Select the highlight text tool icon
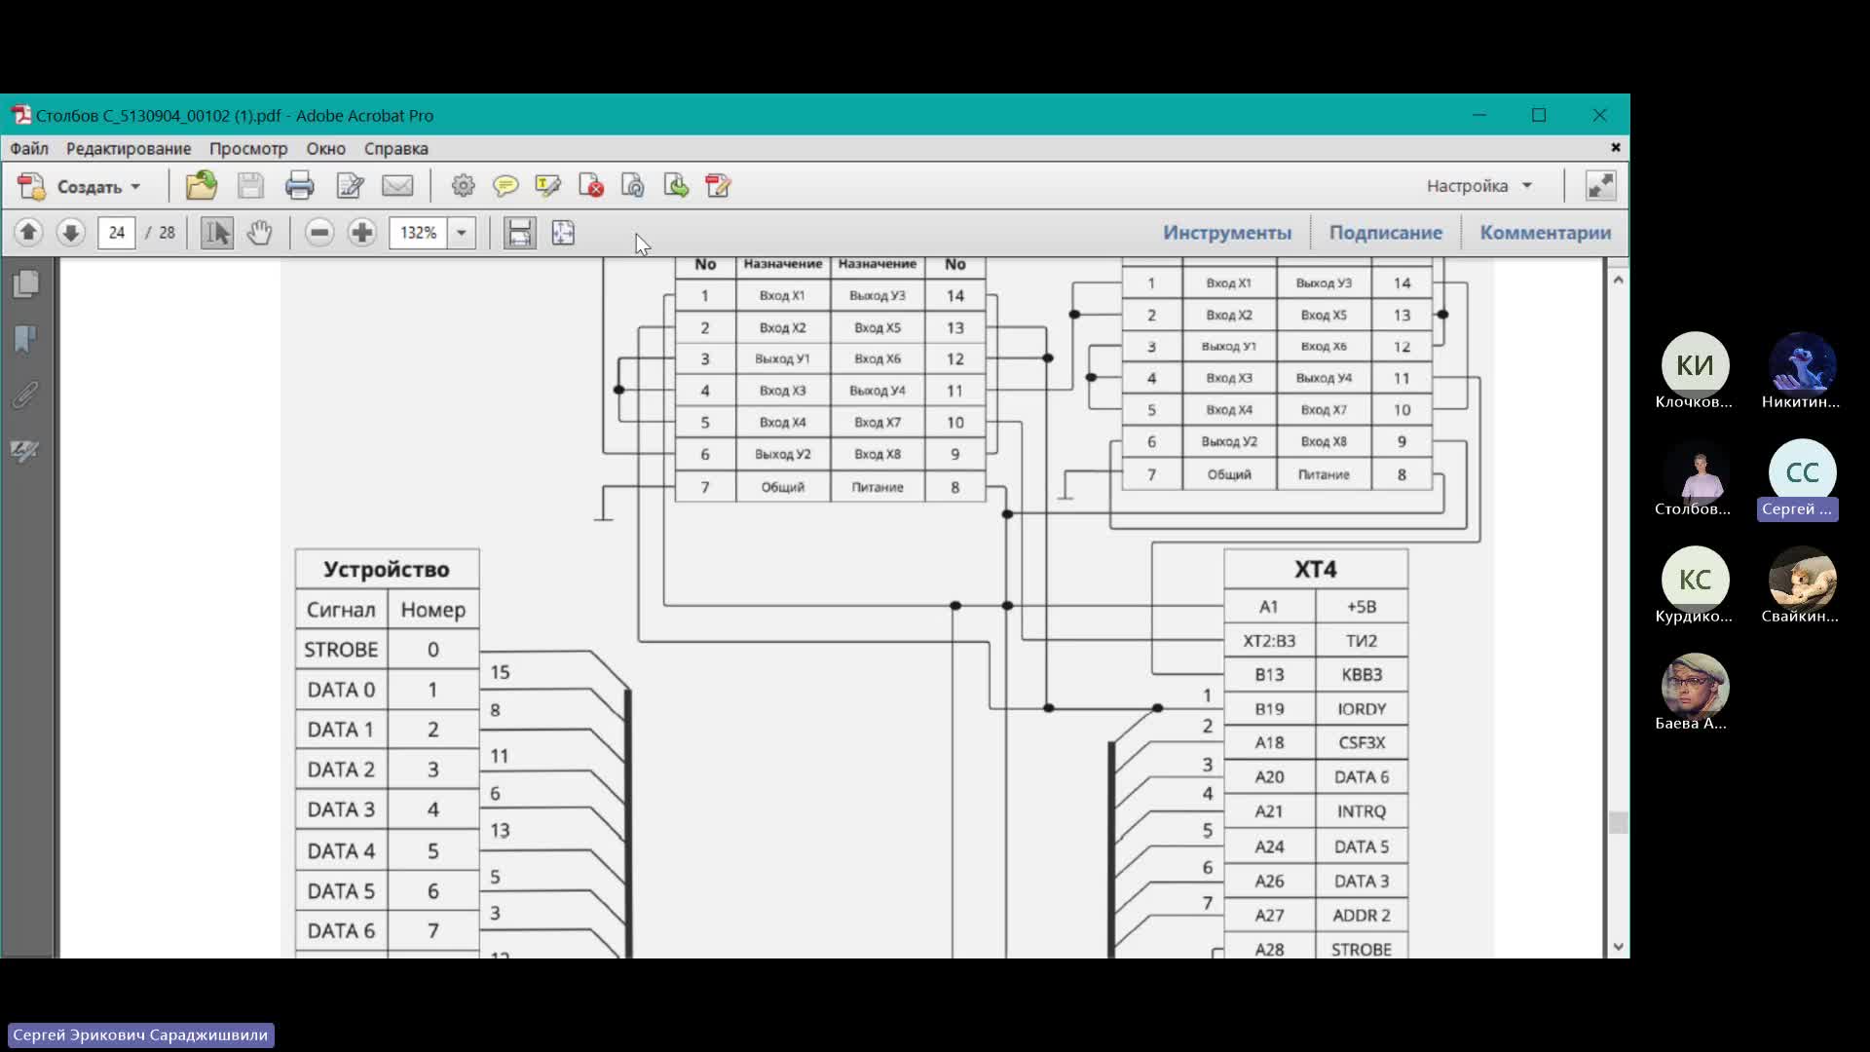The image size is (1870, 1052). [x=547, y=185]
